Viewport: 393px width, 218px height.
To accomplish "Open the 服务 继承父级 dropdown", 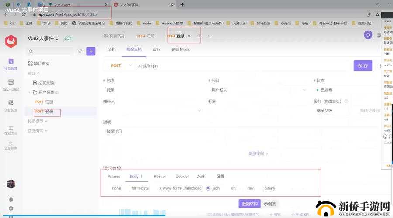I will click(332, 110).
